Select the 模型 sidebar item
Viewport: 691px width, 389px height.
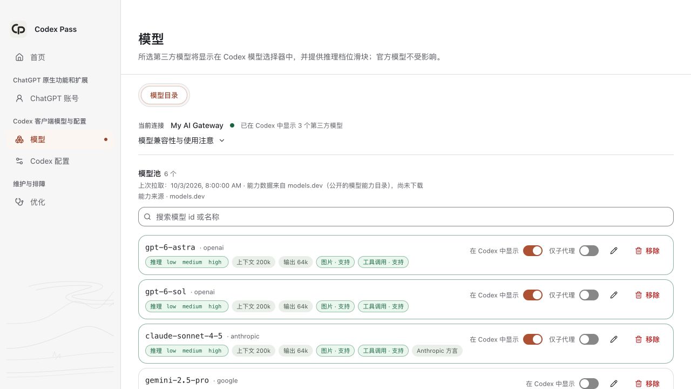point(60,139)
